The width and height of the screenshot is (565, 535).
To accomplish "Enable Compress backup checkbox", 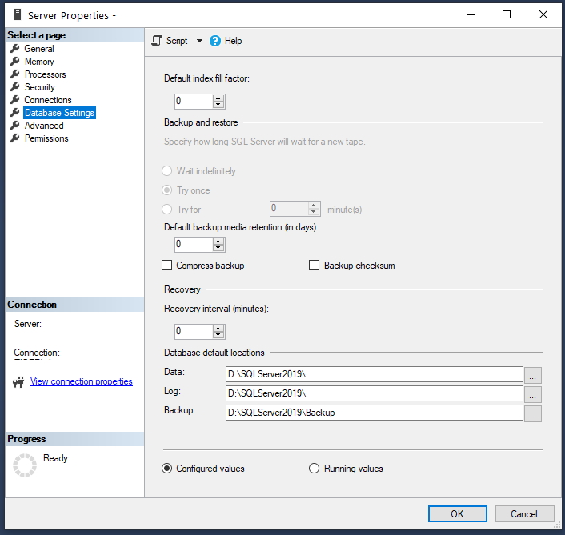I will coord(166,266).
